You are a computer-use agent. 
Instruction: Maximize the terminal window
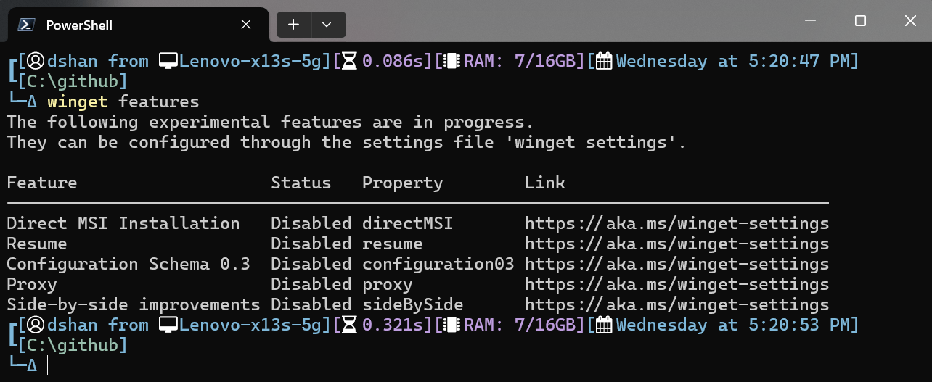[860, 22]
